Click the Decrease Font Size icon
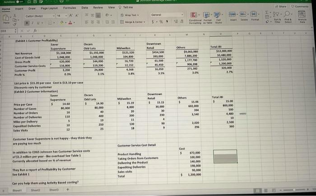 tap(77, 15)
